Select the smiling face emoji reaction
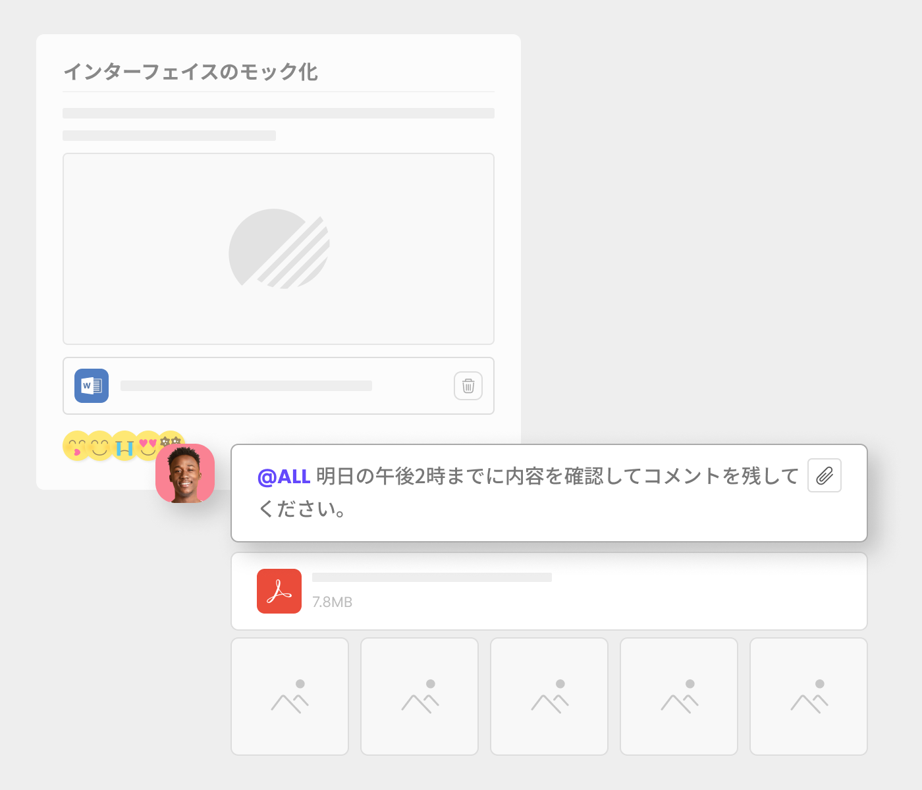The width and height of the screenshot is (922, 790). tap(100, 446)
